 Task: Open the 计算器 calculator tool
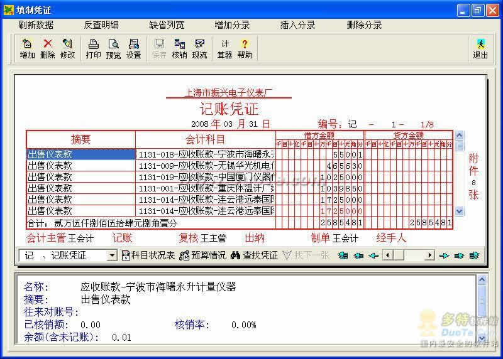coord(224,48)
